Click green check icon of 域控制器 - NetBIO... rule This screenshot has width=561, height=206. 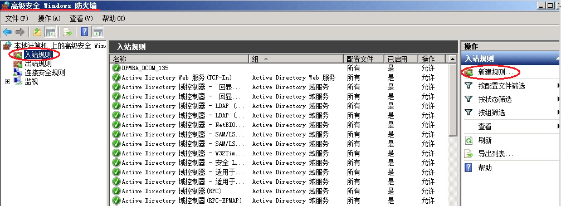coord(116,125)
